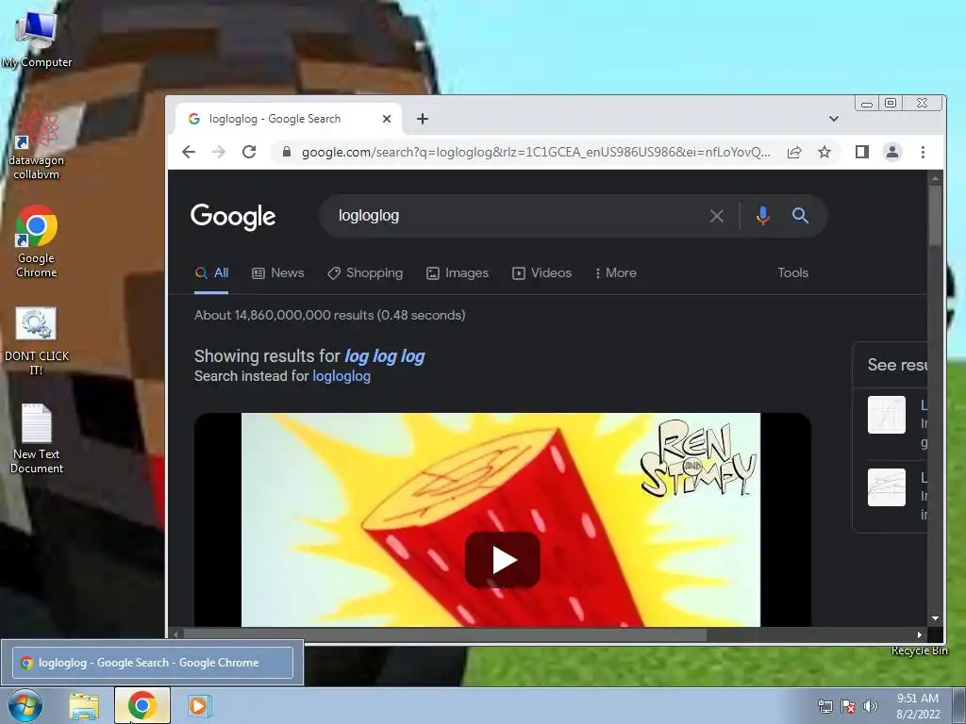This screenshot has height=724, width=966.
Task: Open Windows Explorer from taskbar
Action: click(x=84, y=706)
